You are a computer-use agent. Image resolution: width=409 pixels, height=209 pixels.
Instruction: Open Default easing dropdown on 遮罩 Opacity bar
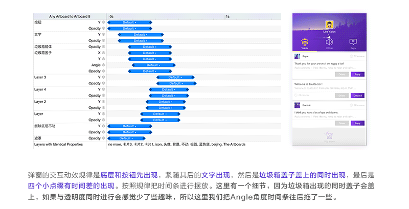tap(126, 138)
